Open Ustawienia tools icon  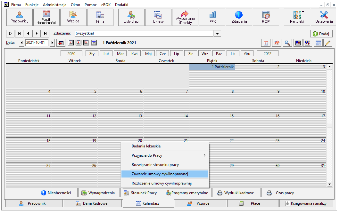(324, 17)
